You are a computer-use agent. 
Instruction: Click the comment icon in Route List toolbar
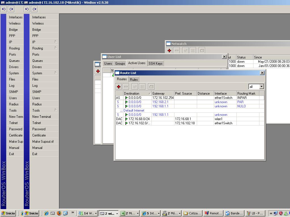pyautogui.click(x=151, y=87)
